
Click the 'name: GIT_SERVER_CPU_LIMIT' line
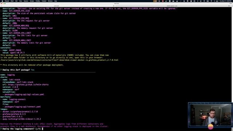pyautogui.click(x=16, y=33)
